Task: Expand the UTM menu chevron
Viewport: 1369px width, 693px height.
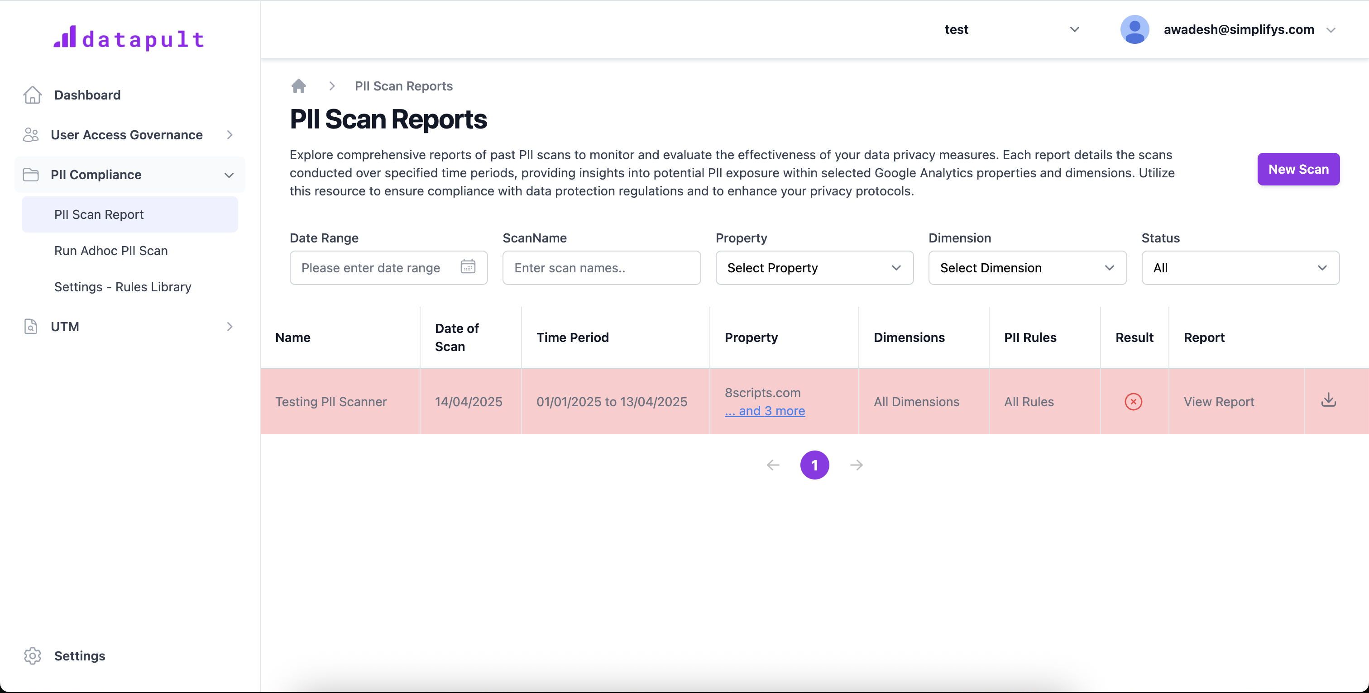Action: pos(230,327)
